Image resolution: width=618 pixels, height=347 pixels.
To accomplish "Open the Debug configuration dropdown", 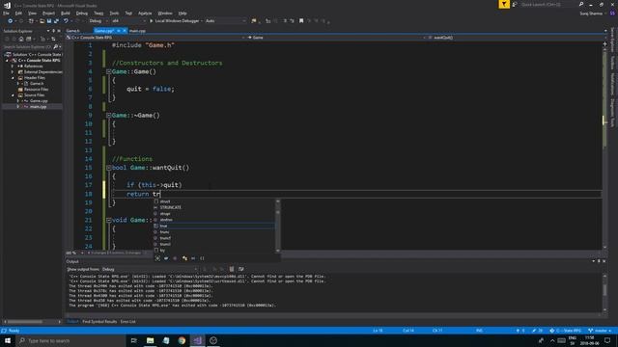I will [98, 21].
